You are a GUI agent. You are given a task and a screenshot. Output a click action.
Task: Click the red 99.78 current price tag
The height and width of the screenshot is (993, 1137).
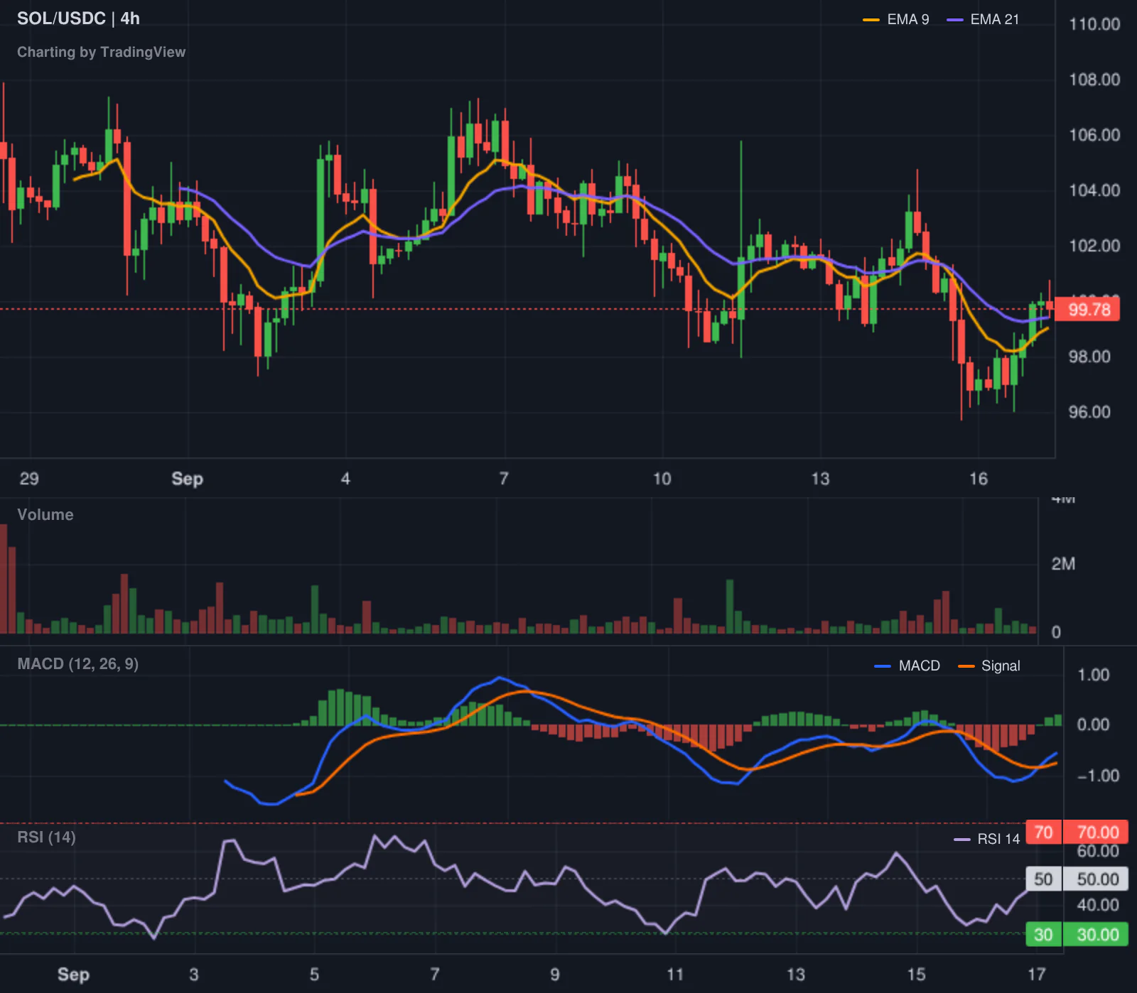click(x=1087, y=310)
